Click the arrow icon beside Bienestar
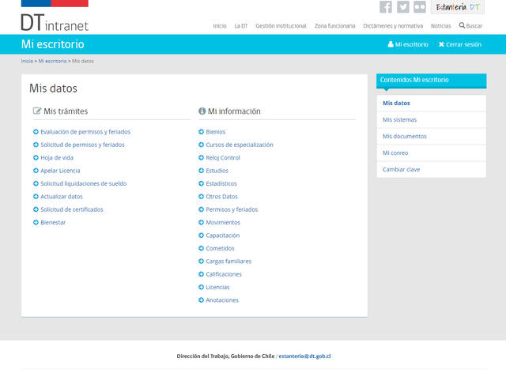506x377 pixels. click(x=36, y=222)
